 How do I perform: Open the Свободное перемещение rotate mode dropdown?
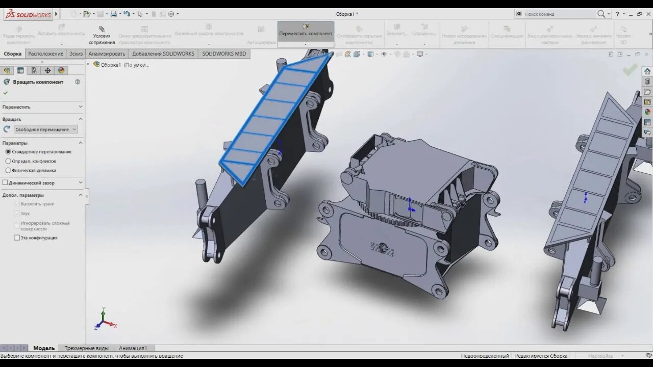click(x=46, y=129)
